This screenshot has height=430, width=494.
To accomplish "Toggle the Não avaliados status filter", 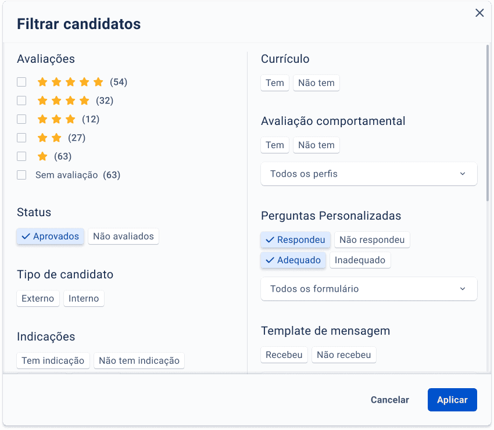I will pos(123,236).
